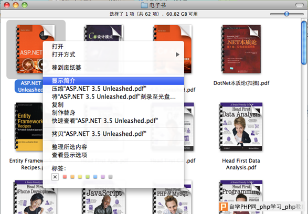Screen dimensions: 308x214
Task: Select the C#设计模式 PDF thumbnail
Action: pos(104,33)
